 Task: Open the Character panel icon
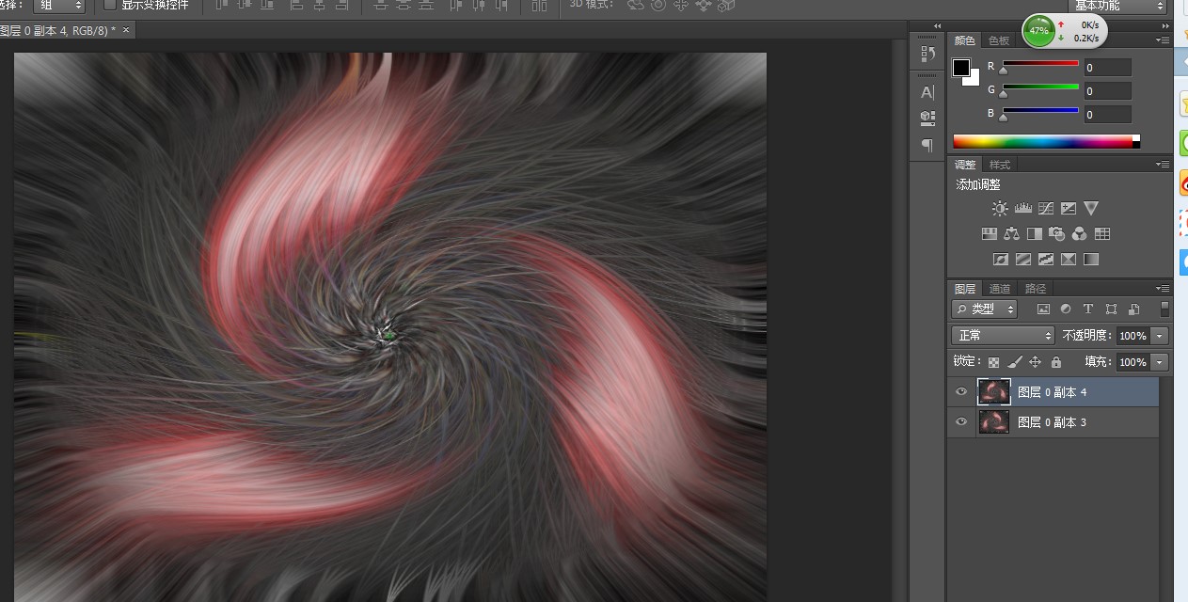[x=927, y=92]
